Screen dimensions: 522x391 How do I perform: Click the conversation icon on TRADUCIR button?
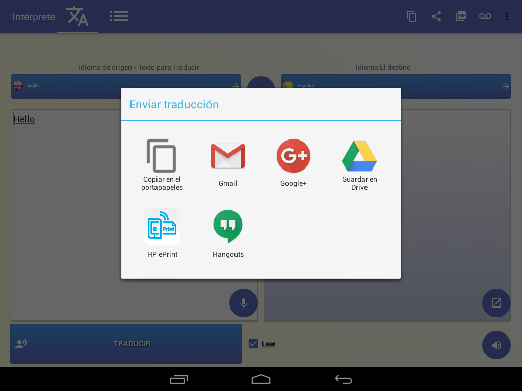pyautogui.click(x=21, y=344)
